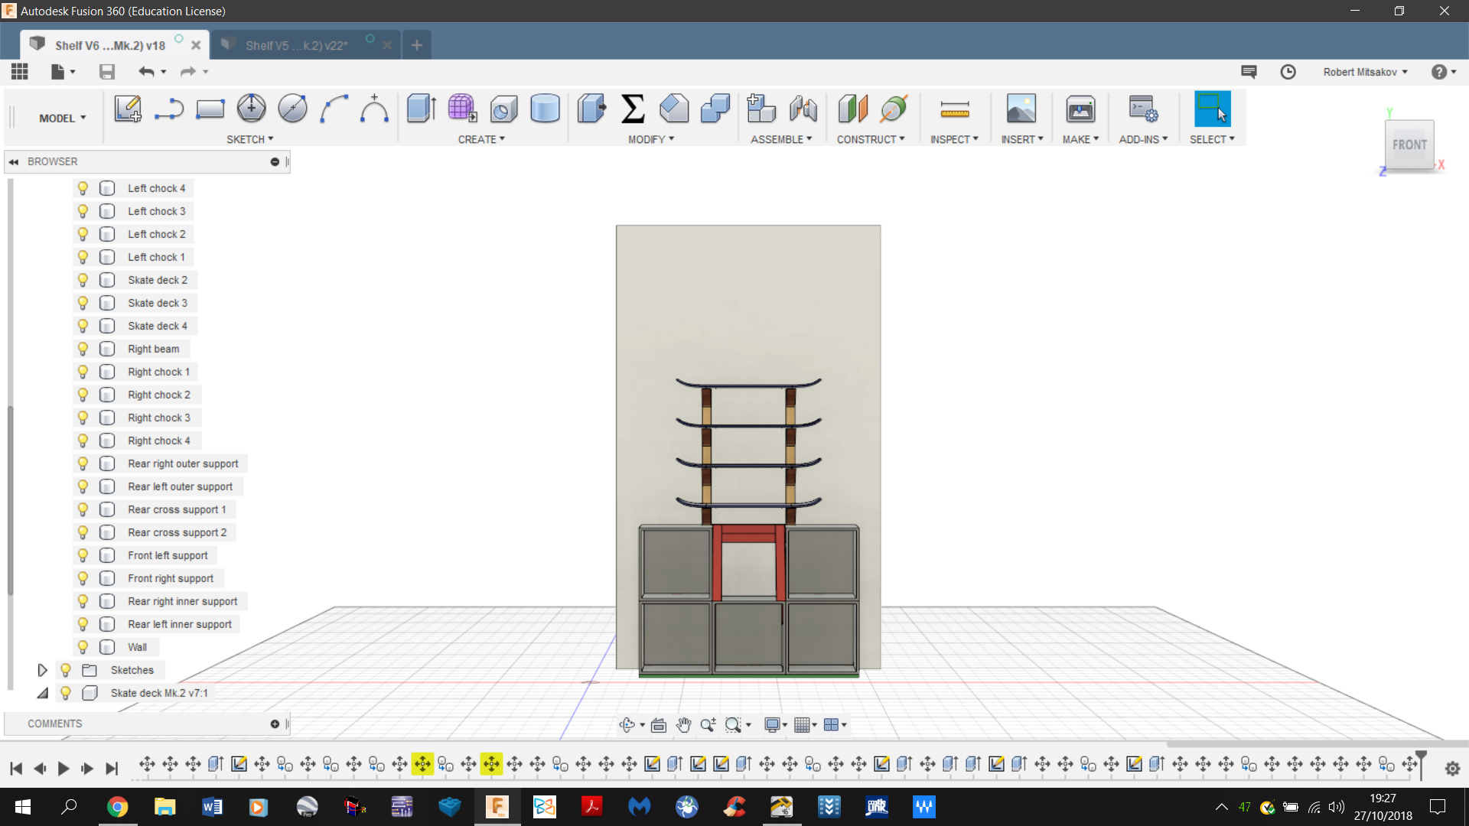Open the MODEL workspace dropdown
The width and height of the screenshot is (1469, 826).
[63, 119]
